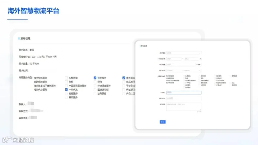Image resolution: width=258 pixels, height=145 pixels.
Task: Check 产品认证 in the left panel
Action: tap(124, 94)
